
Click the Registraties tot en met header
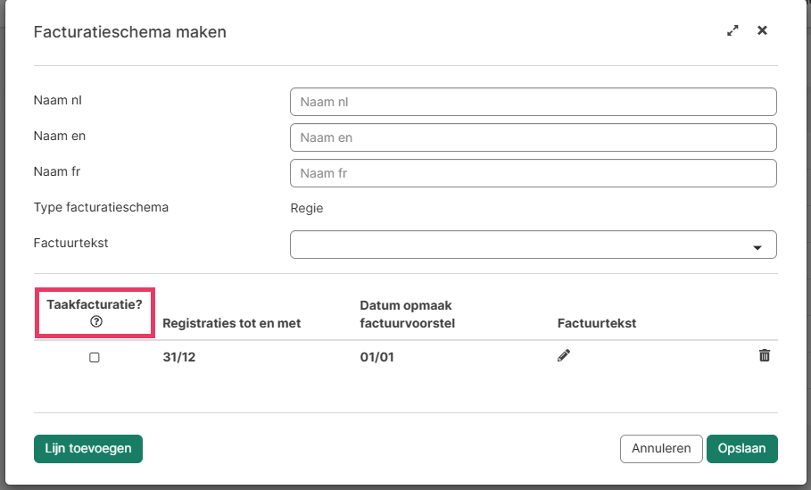pyautogui.click(x=232, y=323)
